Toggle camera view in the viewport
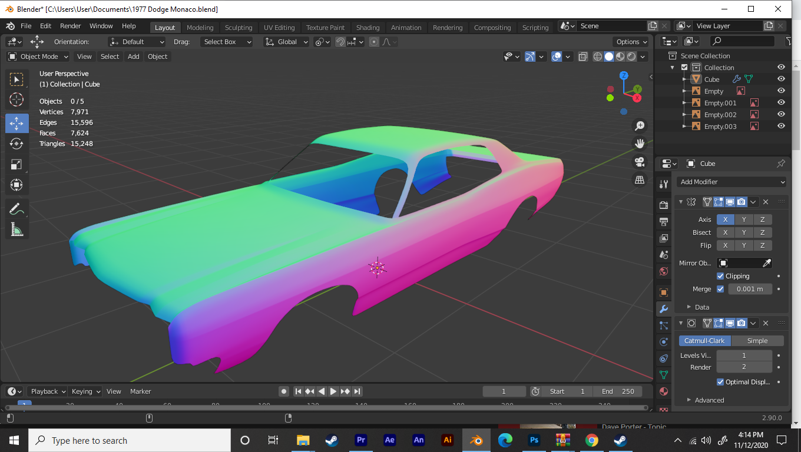 pos(640,162)
